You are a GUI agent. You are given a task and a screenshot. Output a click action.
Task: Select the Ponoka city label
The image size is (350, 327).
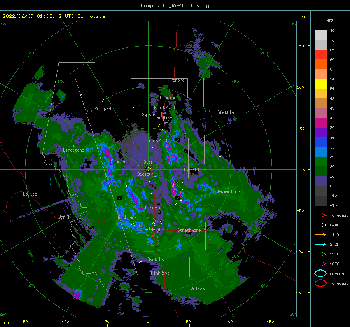(177, 80)
